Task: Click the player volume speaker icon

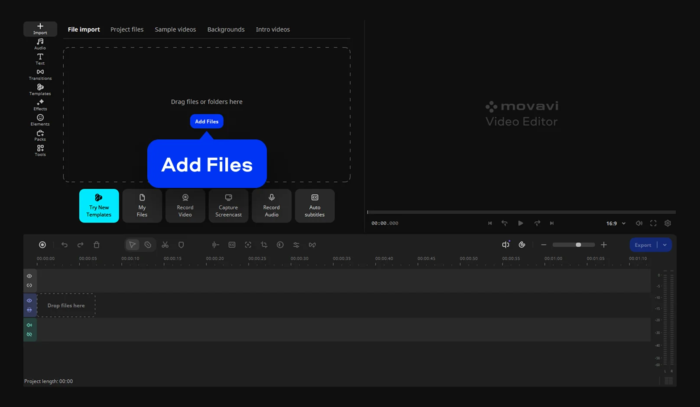Action: point(639,223)
